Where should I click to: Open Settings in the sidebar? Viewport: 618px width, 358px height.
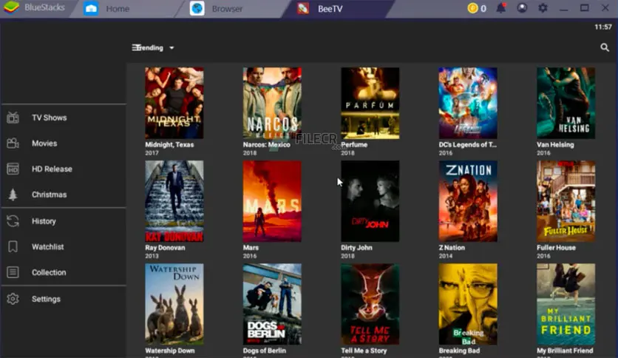(46, 299)
